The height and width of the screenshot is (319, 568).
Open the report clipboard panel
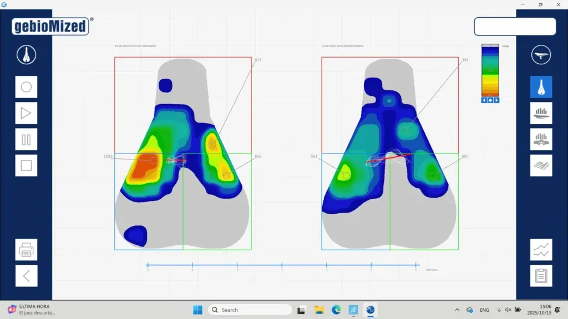tap(541, 276)
